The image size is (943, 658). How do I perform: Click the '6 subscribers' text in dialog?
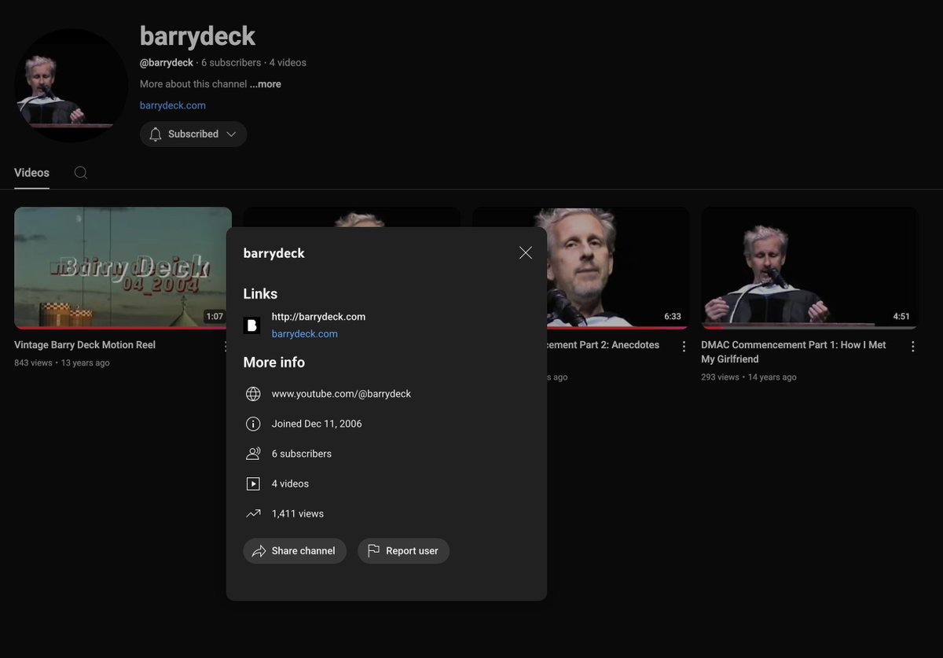[x=302, y=454]
